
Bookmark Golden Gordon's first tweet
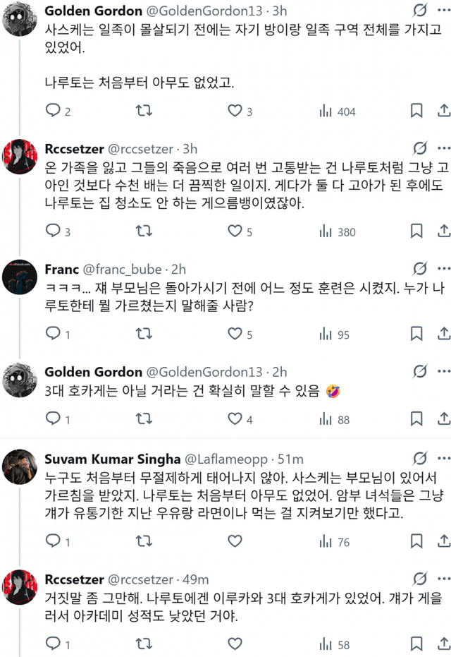417,111
